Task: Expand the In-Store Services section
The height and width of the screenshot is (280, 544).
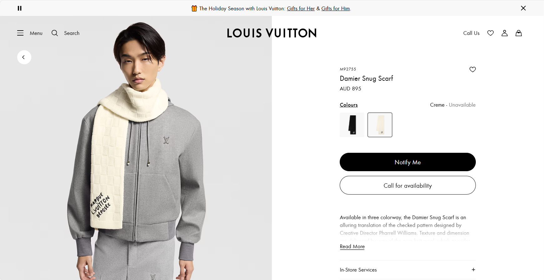Action: pos(473,270)
